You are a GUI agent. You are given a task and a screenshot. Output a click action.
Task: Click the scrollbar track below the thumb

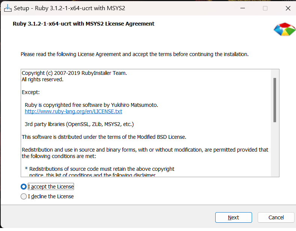coord(275,150)
